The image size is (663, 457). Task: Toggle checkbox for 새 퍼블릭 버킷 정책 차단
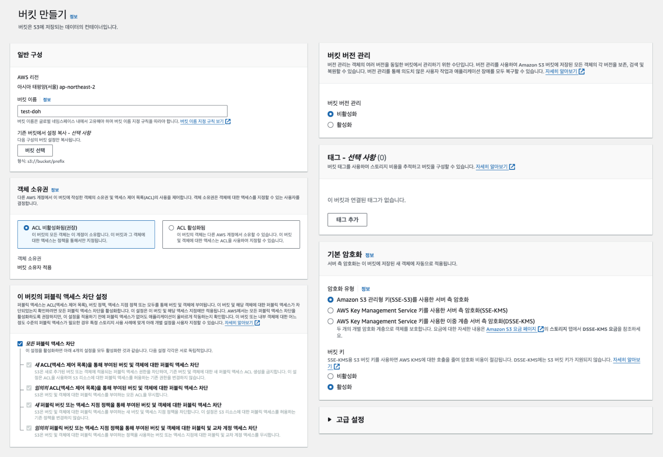click(29, 405)
